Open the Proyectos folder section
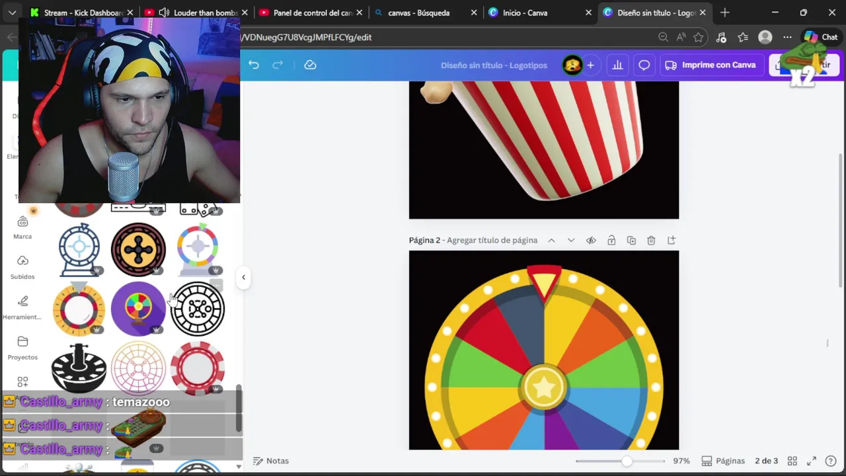846x476 pixels. pyautogui.click(x=22, y=348)
